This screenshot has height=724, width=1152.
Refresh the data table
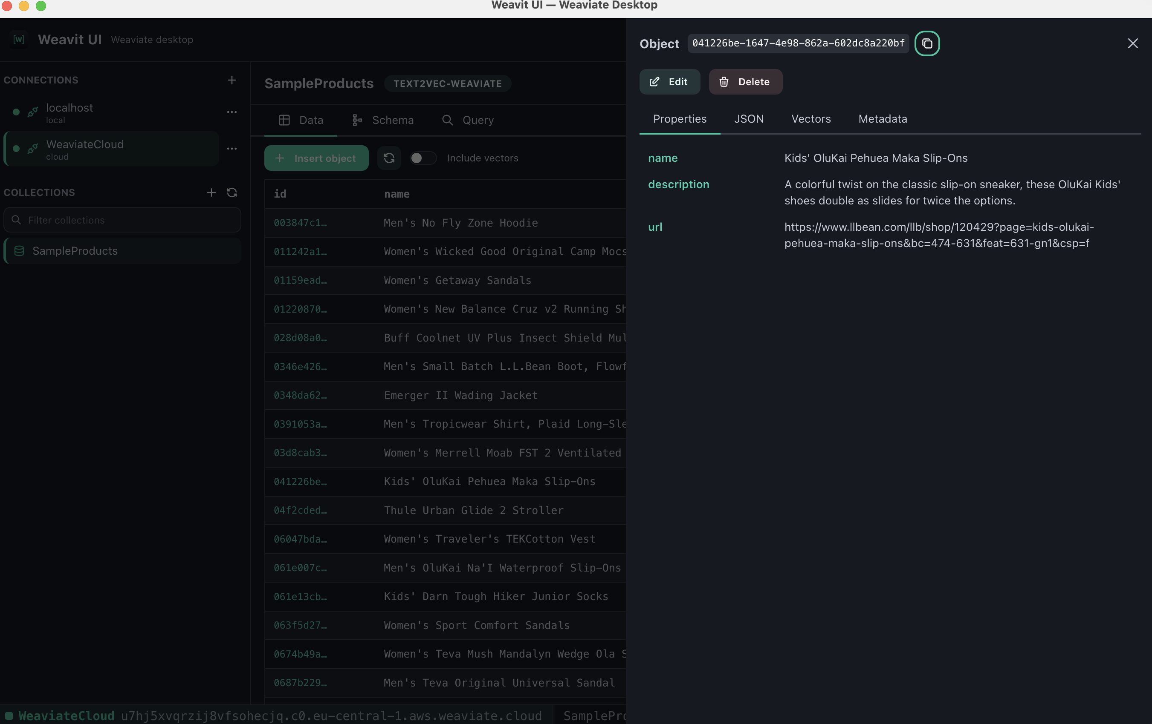389,158
